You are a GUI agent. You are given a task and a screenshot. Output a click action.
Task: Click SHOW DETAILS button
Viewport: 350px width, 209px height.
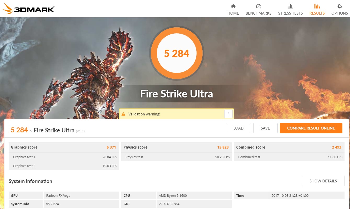323,181
